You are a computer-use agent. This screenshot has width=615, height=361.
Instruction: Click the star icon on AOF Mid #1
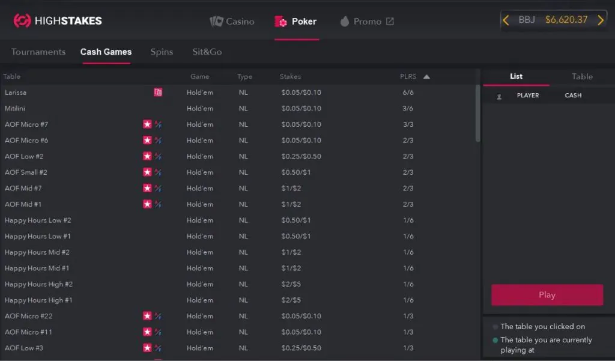147,204
